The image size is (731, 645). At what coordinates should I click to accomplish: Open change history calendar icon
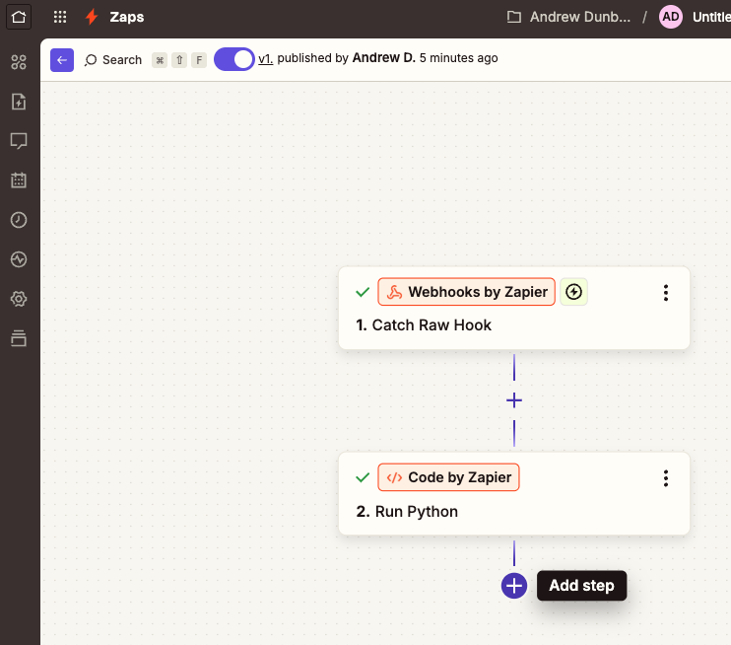(19, 180)
